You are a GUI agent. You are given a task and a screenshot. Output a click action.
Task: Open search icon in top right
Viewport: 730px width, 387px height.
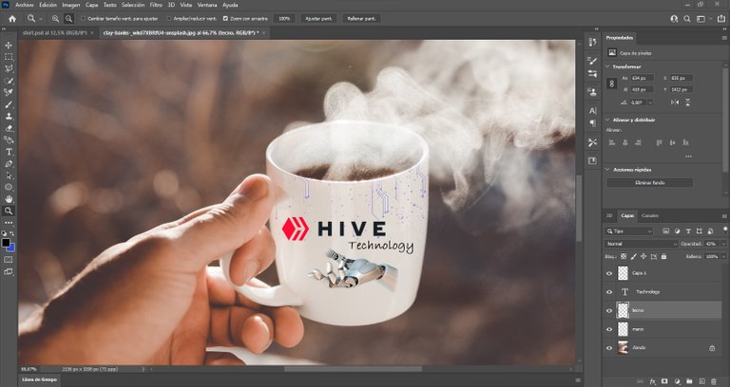click(x=687, y=19)
